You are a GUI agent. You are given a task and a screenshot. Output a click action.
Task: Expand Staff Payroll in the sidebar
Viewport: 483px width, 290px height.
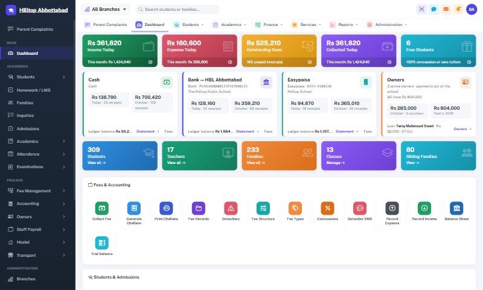tap(37, 230)
